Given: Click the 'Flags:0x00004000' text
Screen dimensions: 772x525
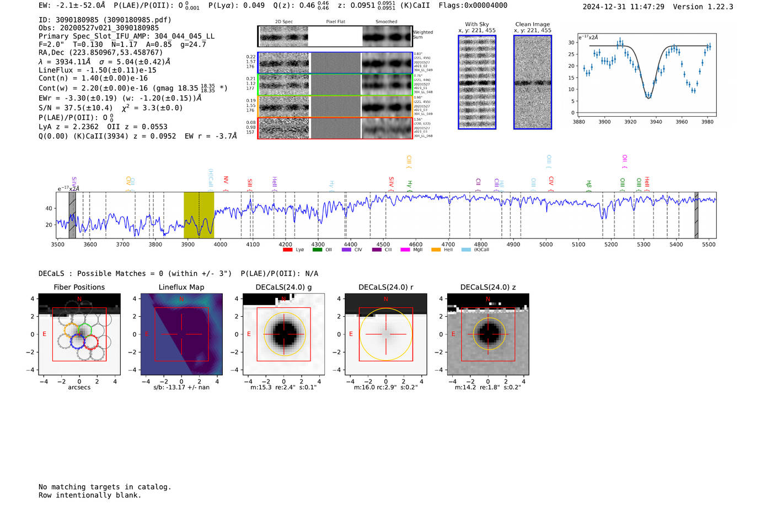Looking at the screenshot, I should [x=473, y=6].
